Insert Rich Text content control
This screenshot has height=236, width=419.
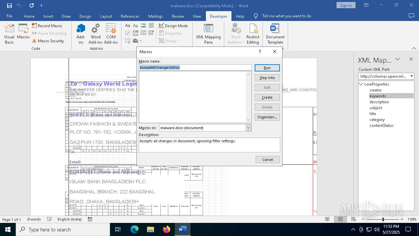pos(128,26)
